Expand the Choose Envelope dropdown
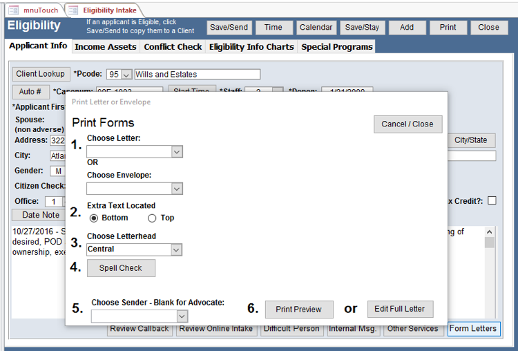The width and height of the screenshot is (518, 351). [x=177, y=189]
